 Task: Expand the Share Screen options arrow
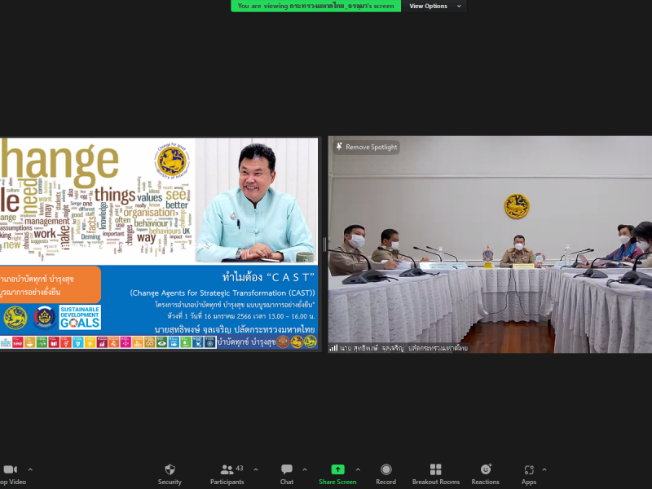pos(357,469)
